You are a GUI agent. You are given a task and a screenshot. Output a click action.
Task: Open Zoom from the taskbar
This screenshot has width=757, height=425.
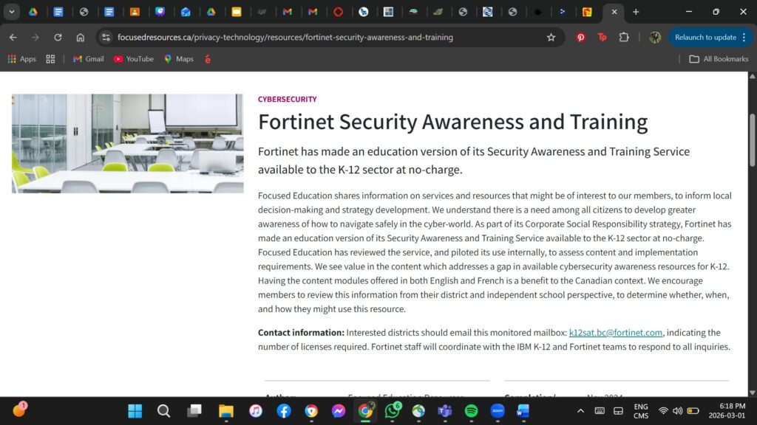click(x=498, y=411)
